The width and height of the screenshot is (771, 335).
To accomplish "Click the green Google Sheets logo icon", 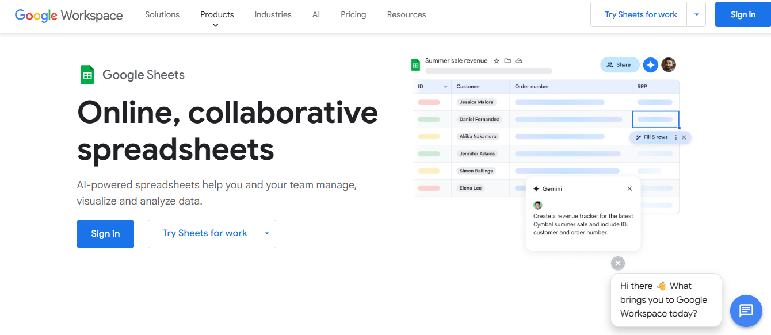I will (x=87, y=75).
